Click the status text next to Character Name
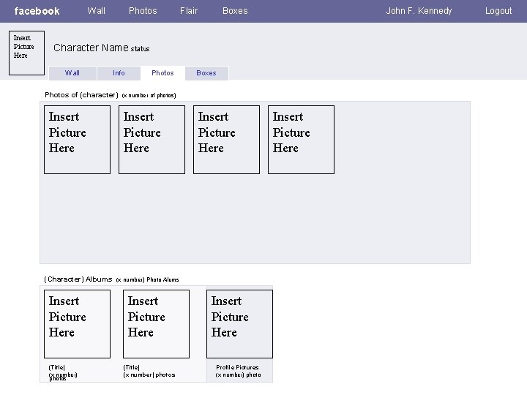Screen dimensions: 527x395 point(140,49)
